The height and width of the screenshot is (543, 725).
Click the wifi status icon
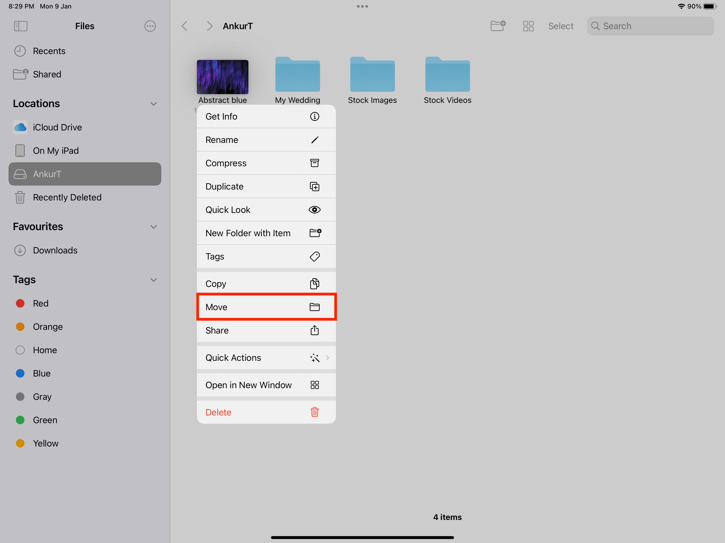681,6
